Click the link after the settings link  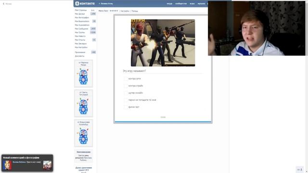point(135,11)
